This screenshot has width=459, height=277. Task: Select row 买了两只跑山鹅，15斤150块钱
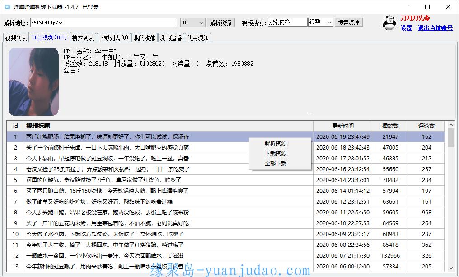[226, 191]
